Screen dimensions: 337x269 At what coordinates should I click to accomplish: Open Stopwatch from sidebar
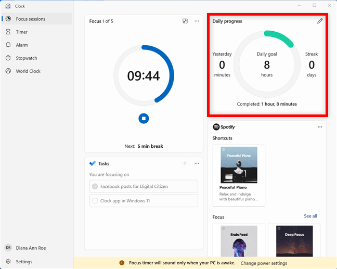[26, 58]
